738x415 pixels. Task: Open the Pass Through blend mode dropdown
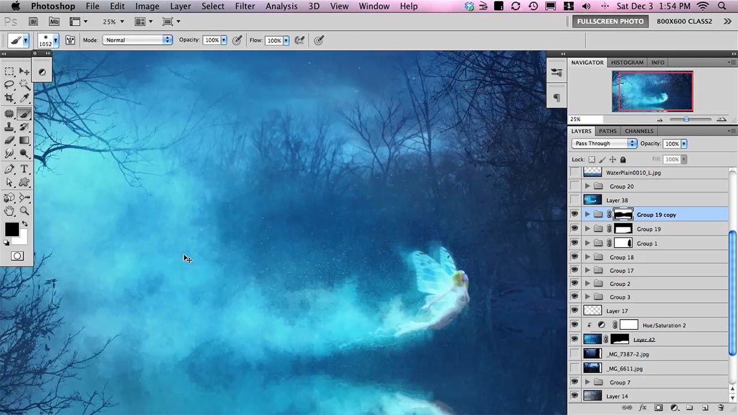click(604, 144)
